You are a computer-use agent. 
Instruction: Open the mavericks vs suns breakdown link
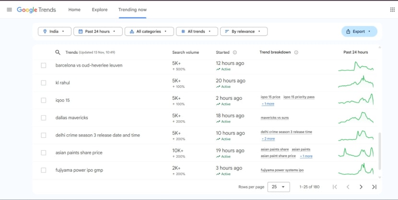(275, 118)
